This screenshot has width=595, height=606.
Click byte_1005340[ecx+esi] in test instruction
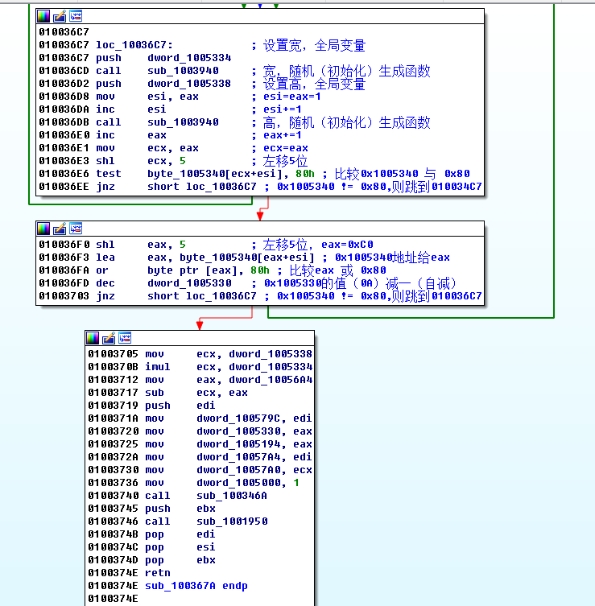click(215, 174)
